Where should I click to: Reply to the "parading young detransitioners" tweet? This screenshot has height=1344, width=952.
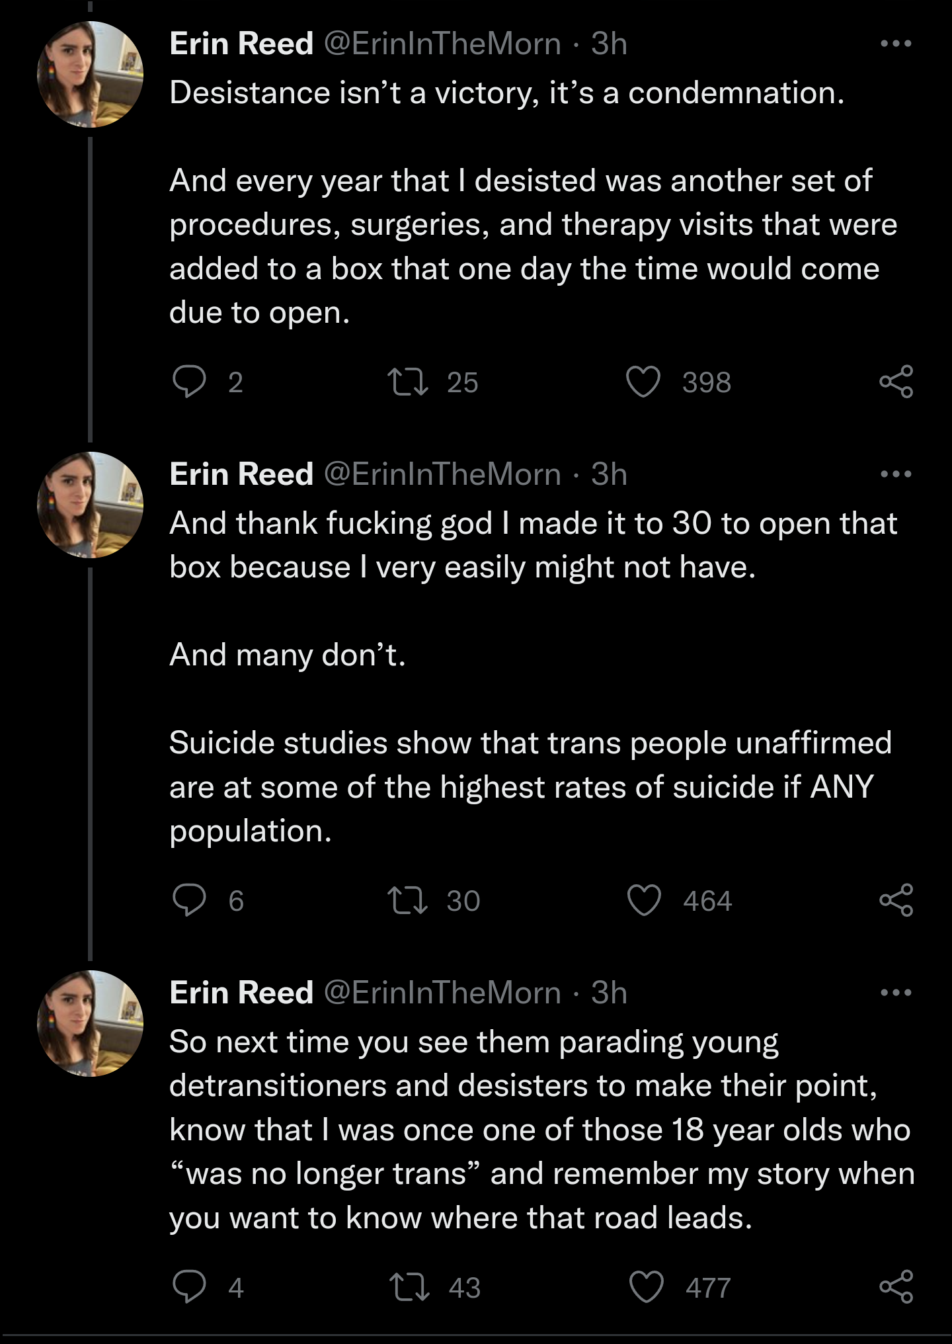[x=189, y=1286]
